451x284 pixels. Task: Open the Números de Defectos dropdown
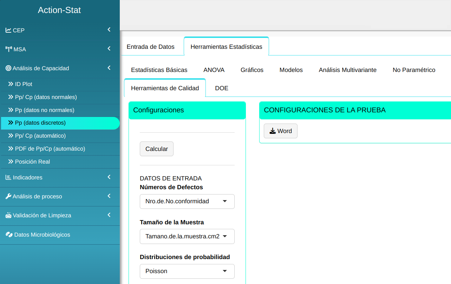pyautogui.click(x=187, y=202)
